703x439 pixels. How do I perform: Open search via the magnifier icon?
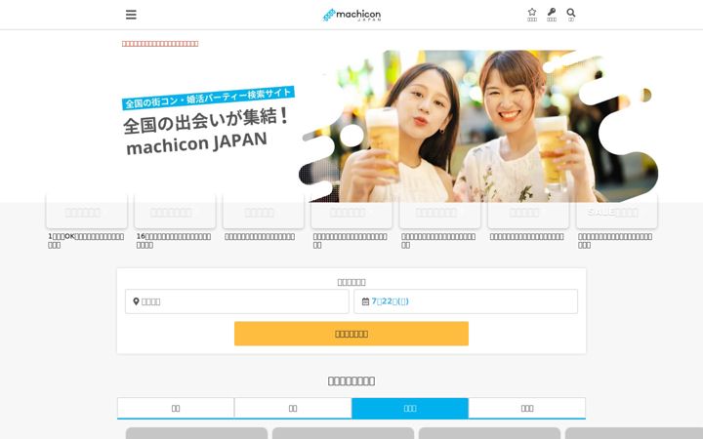pos(571,15)
